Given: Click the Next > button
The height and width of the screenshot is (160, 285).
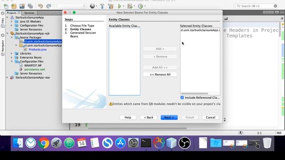Looking at the screenshot, I should 169,117.
